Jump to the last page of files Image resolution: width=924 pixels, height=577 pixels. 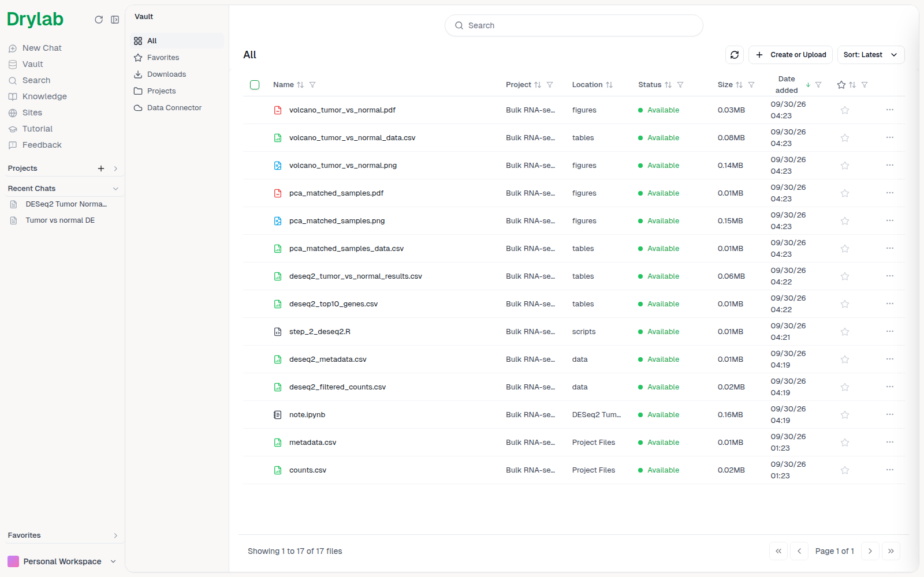pos(891,551)
